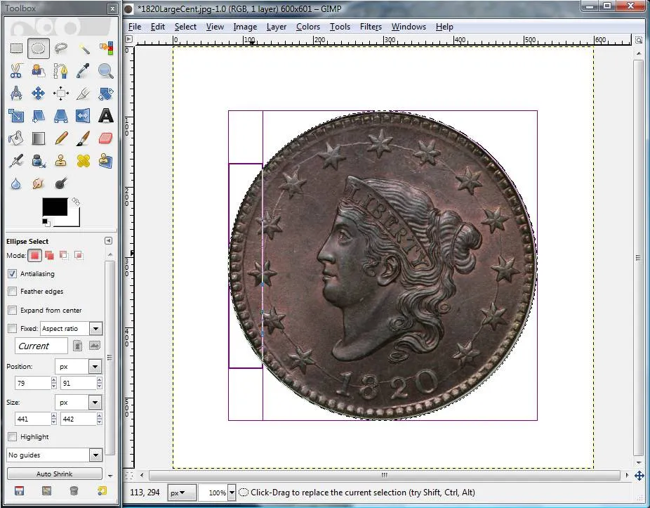
Task: Click the save tool options button
Action: coord(19,491)
